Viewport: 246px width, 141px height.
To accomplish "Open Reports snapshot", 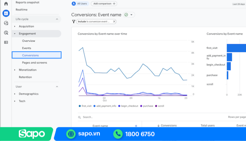I will click(x=27, y=3).
